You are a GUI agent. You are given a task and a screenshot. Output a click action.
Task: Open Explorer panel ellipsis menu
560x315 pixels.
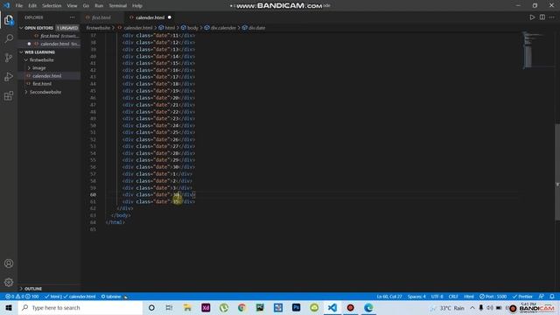(73, 17)
